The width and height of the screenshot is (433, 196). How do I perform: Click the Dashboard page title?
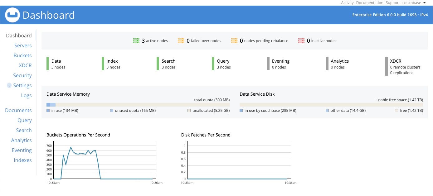[x=49, y=15]
